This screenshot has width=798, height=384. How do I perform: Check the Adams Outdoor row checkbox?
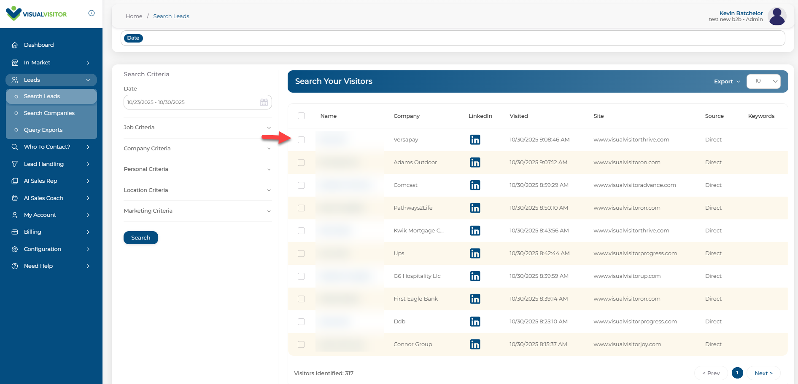301,163
